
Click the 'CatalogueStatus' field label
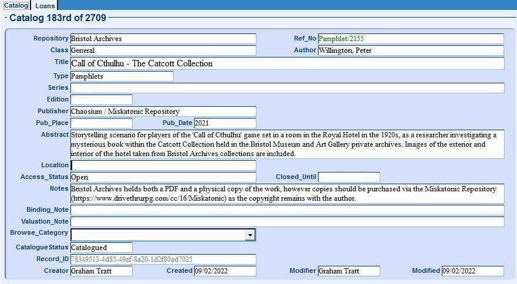[x=42, y=247]
